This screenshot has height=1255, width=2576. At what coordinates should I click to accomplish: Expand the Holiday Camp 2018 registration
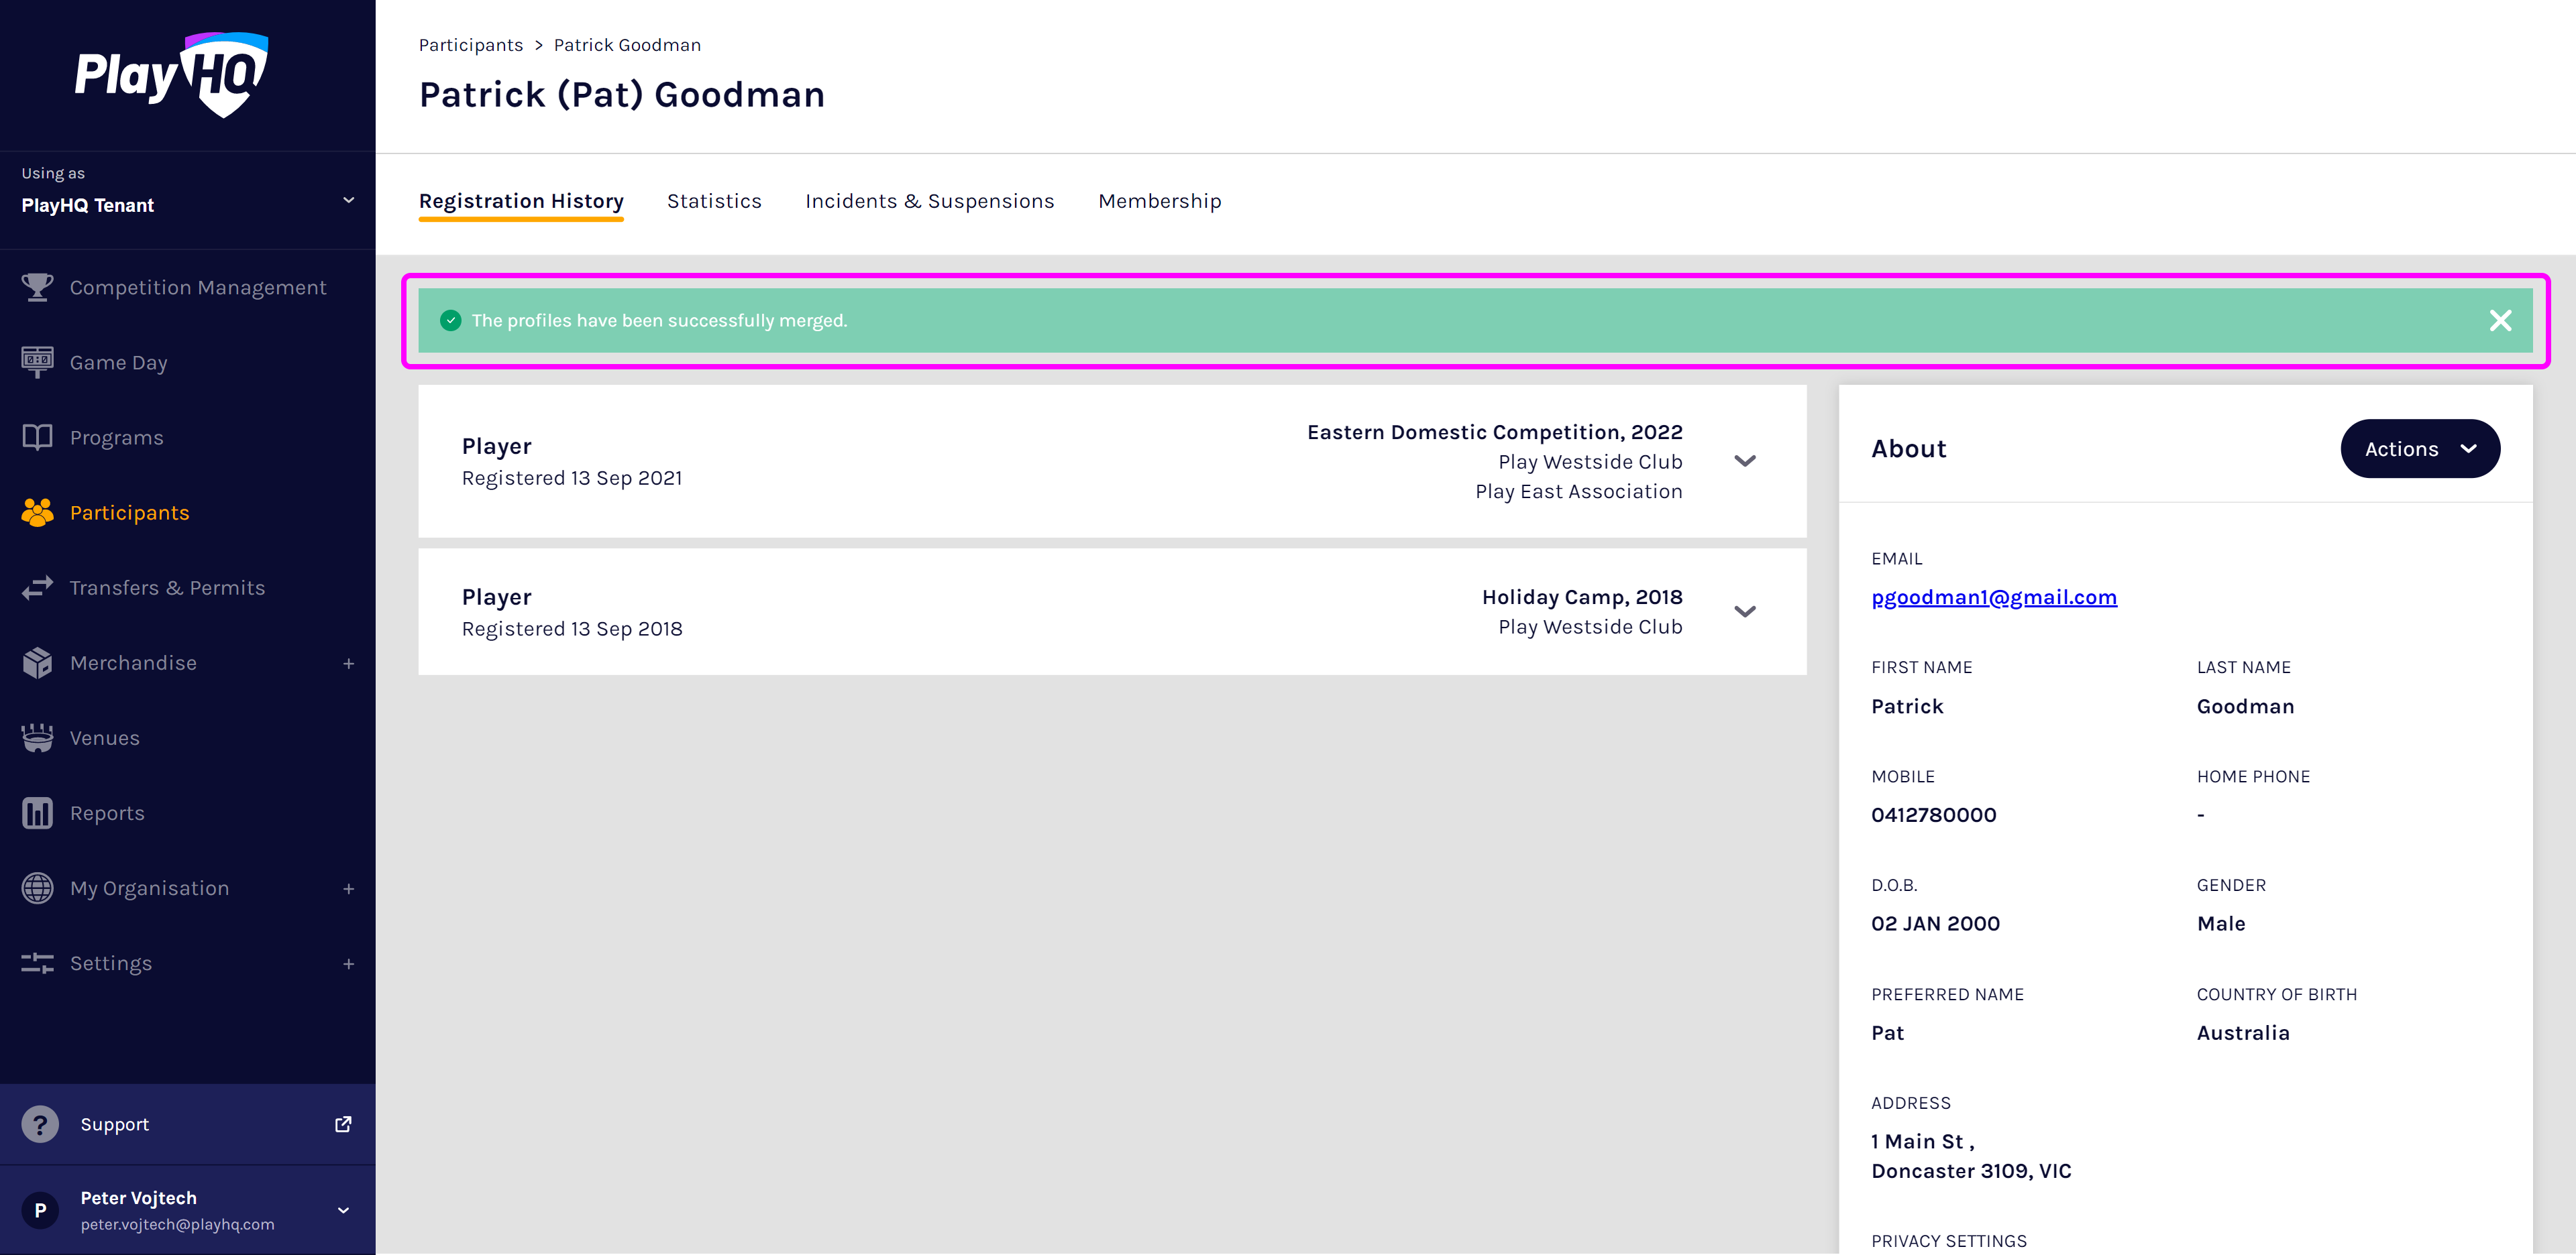[1745, 611]
